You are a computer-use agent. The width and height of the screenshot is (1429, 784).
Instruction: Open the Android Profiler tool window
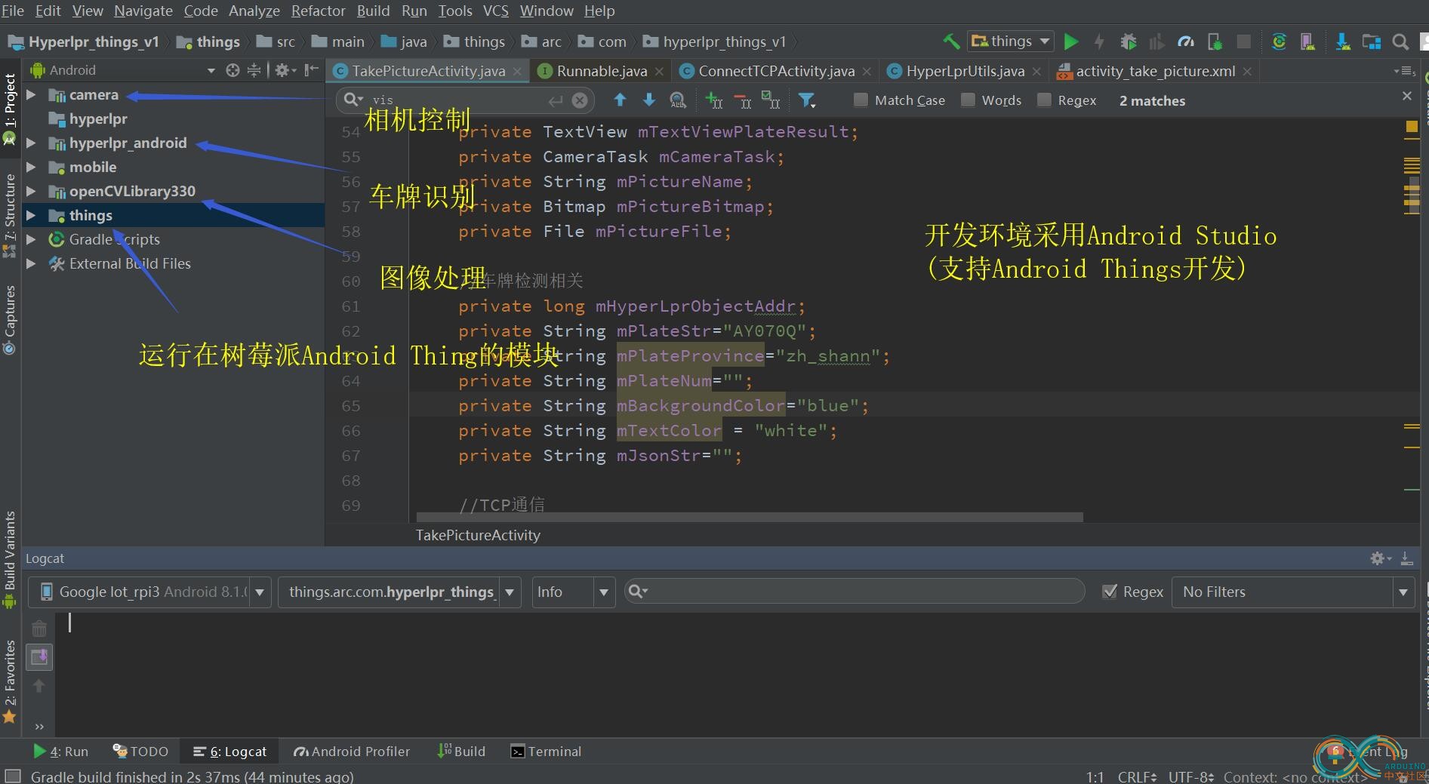tap(352, 752)
